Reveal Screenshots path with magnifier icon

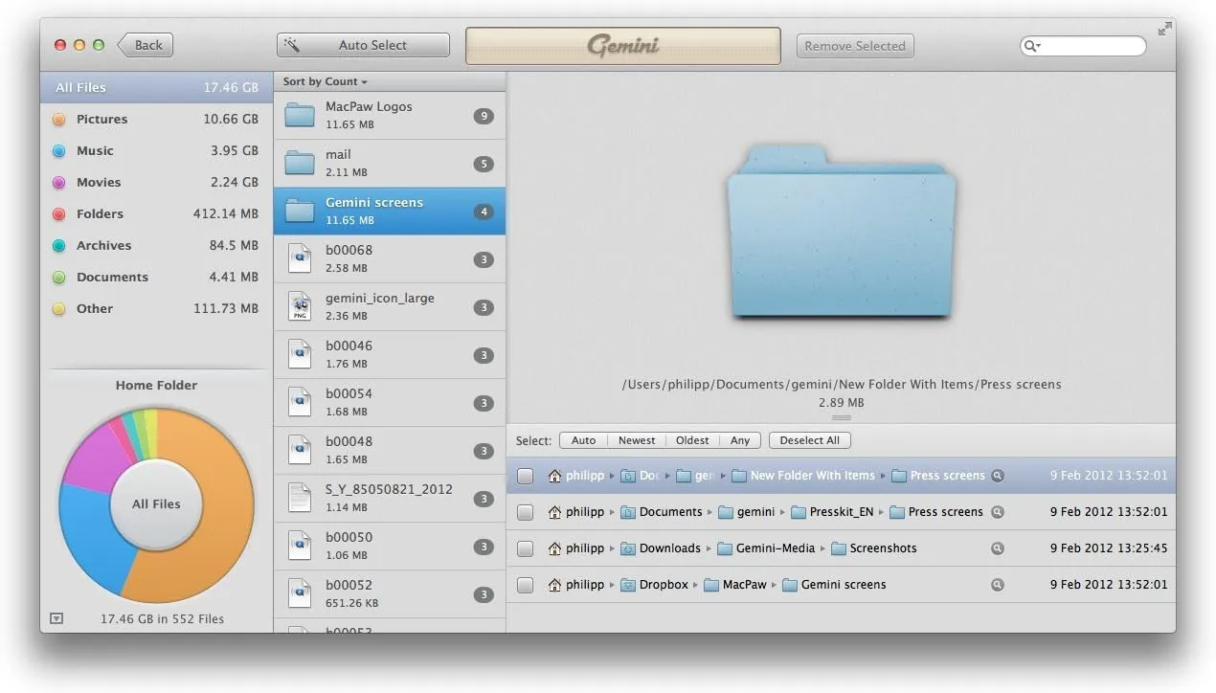tap(998, 548)
